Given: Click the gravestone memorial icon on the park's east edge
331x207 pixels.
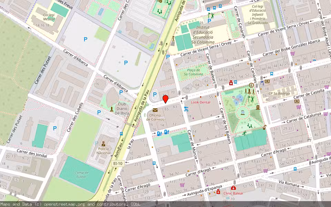Looking at the screenshot, I should point(258,107).
